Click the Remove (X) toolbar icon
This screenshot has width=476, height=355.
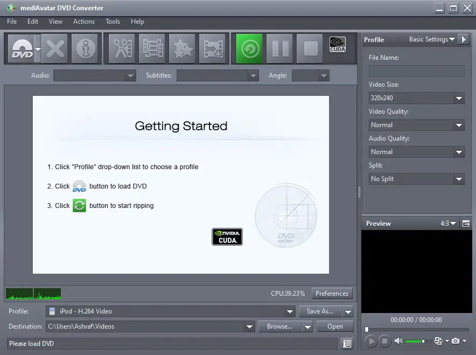pyautogui.click(x=55, y=48)
